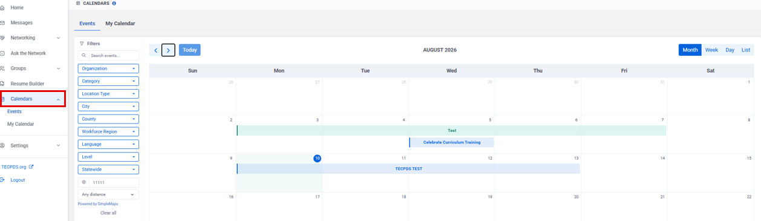
Task: Click the Today button
Action: 190,50
